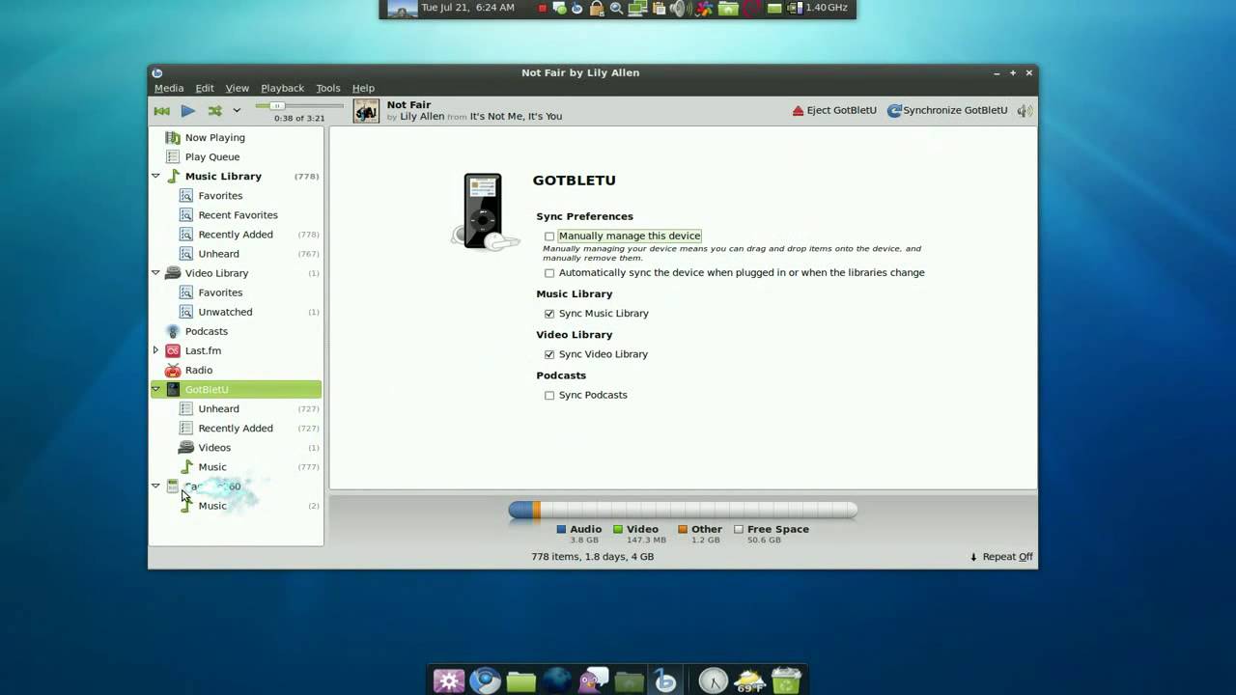The width and height of the screenshot is (1236, 695).
Task: Click the Audio blue legend swatch
Action: (561, 529)
